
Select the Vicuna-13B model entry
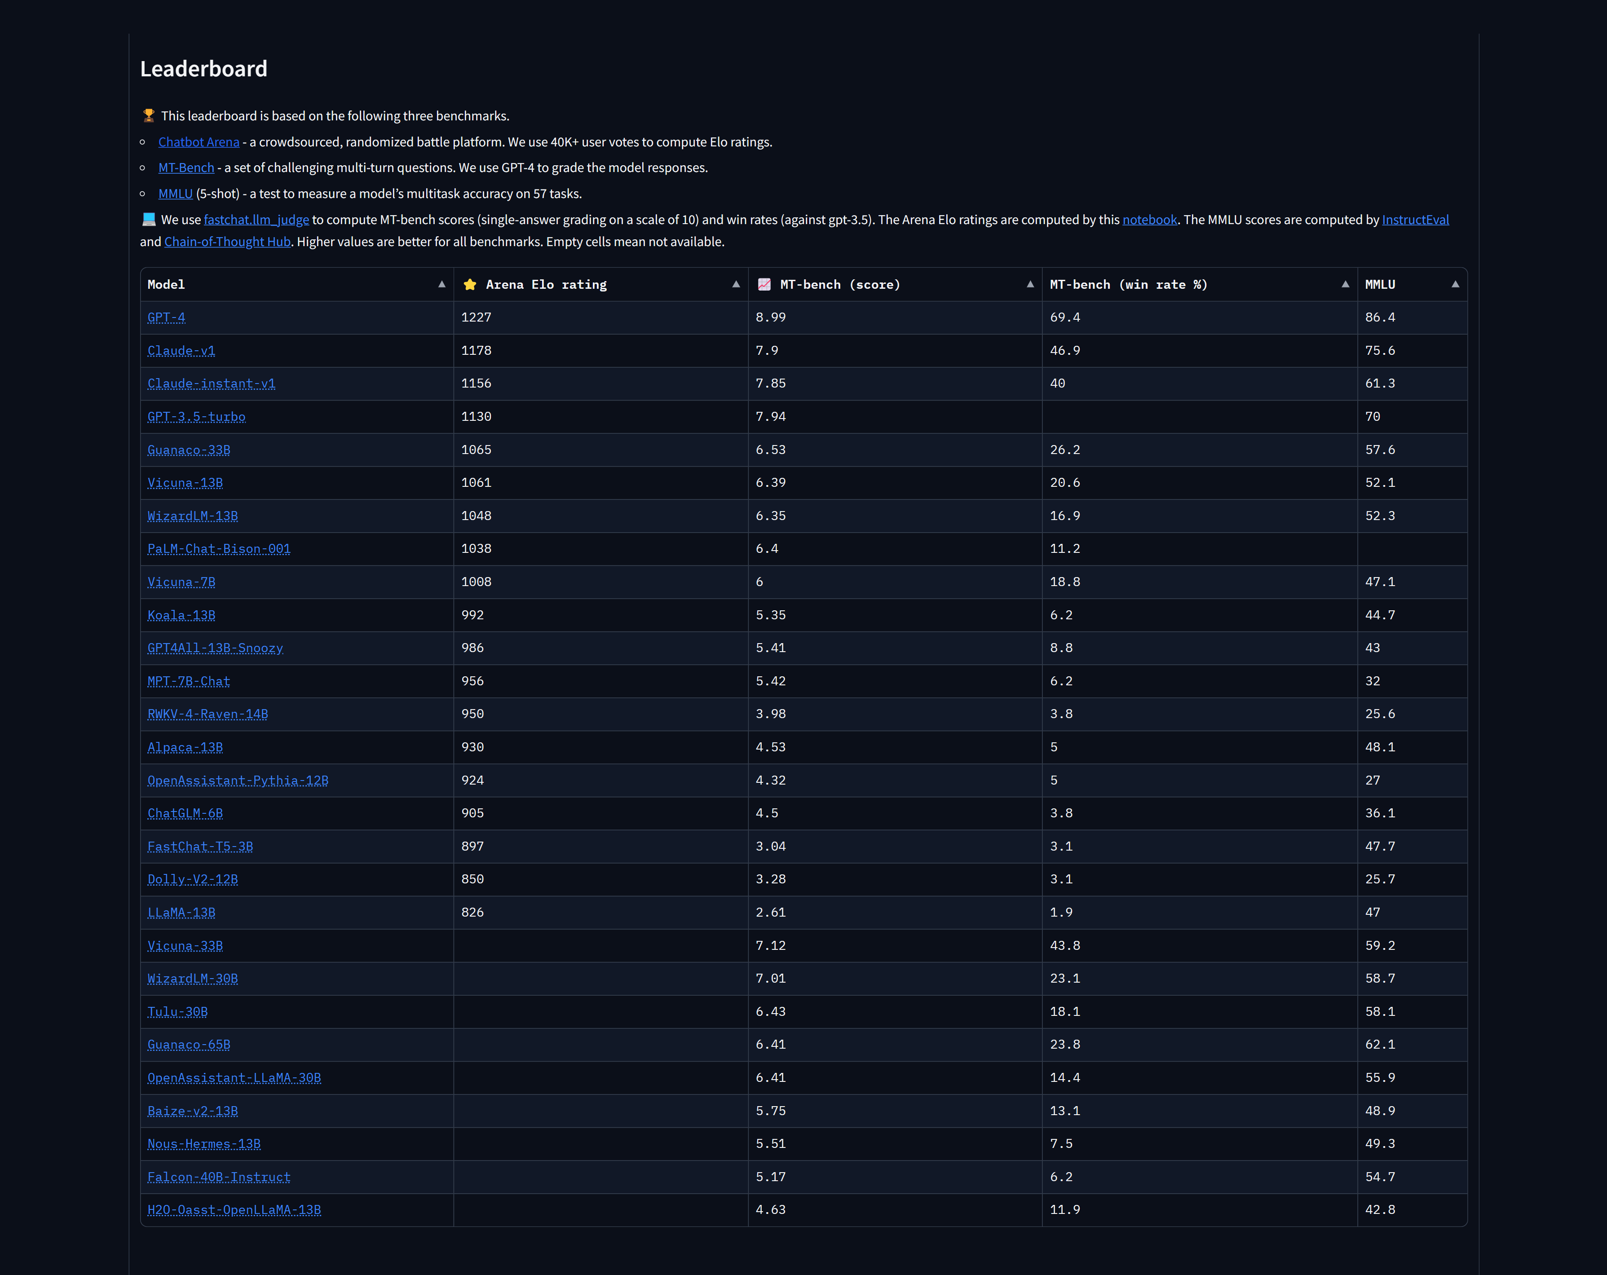click(185, 483)
